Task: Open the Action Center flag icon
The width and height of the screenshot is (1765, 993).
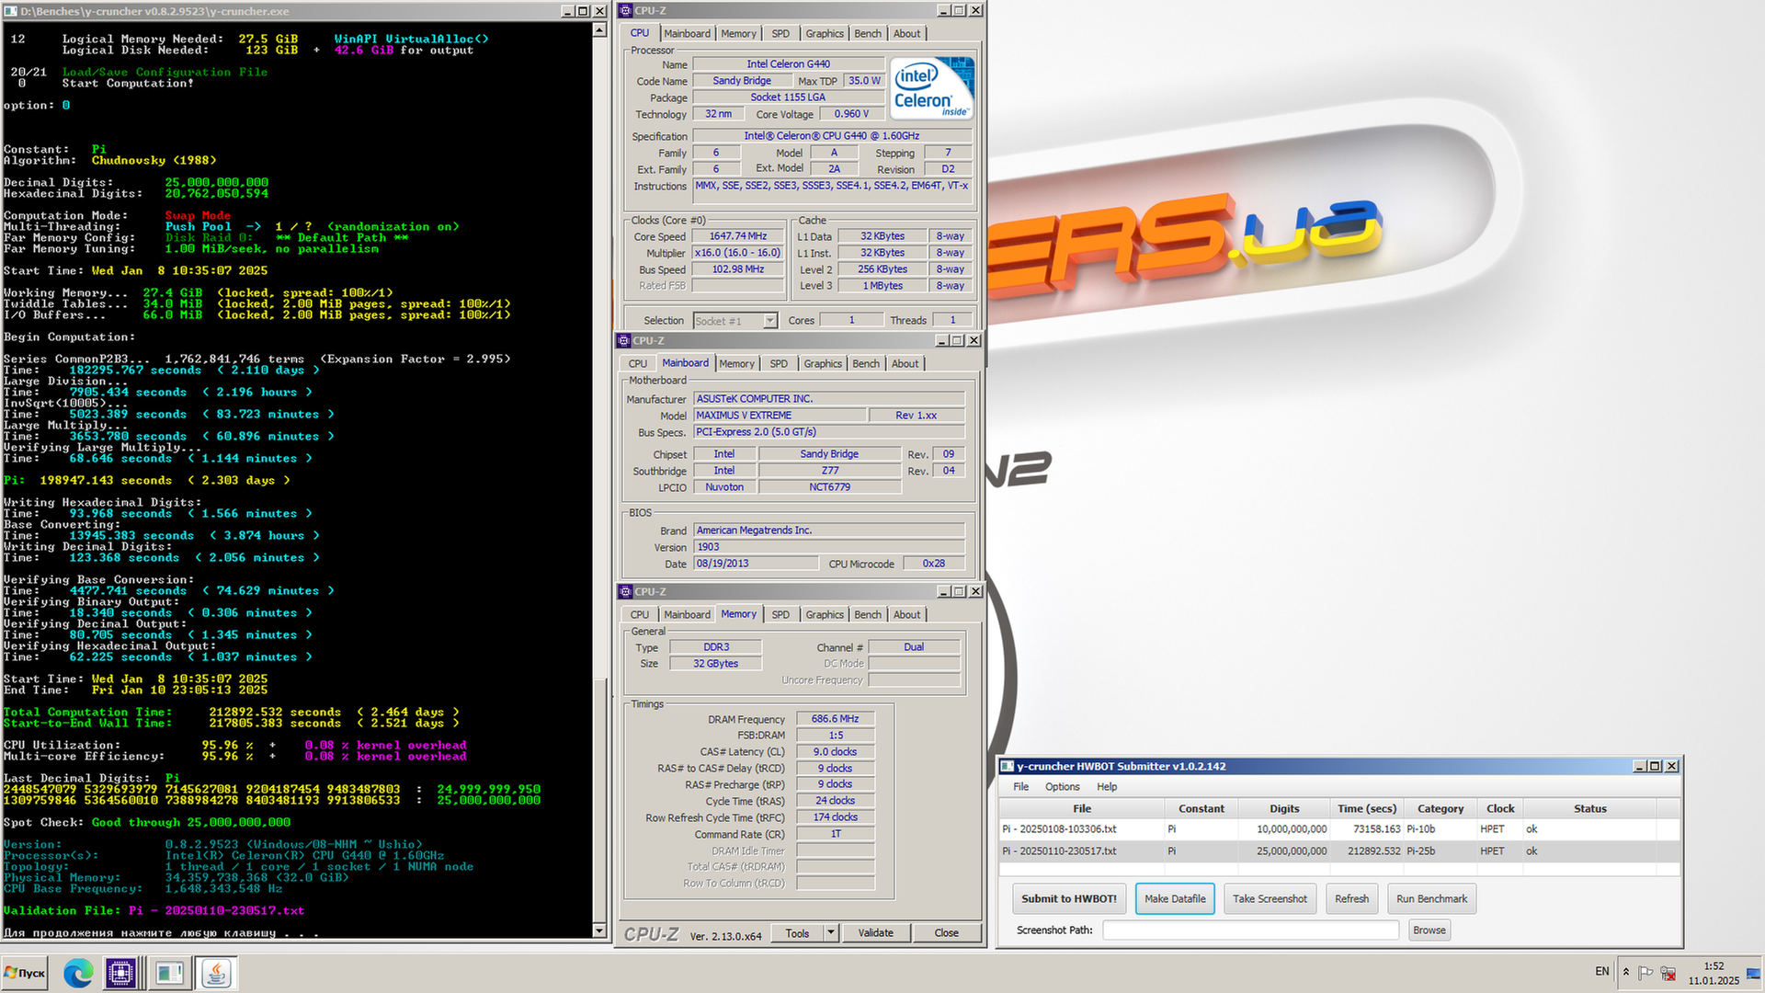Action: click(x=1645, y=972)
